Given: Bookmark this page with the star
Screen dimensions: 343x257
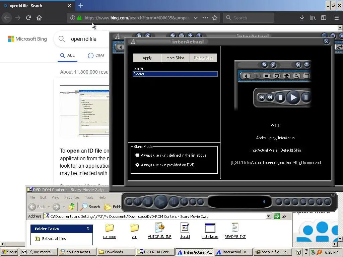Looking at the screenshot, I should 215,18.
